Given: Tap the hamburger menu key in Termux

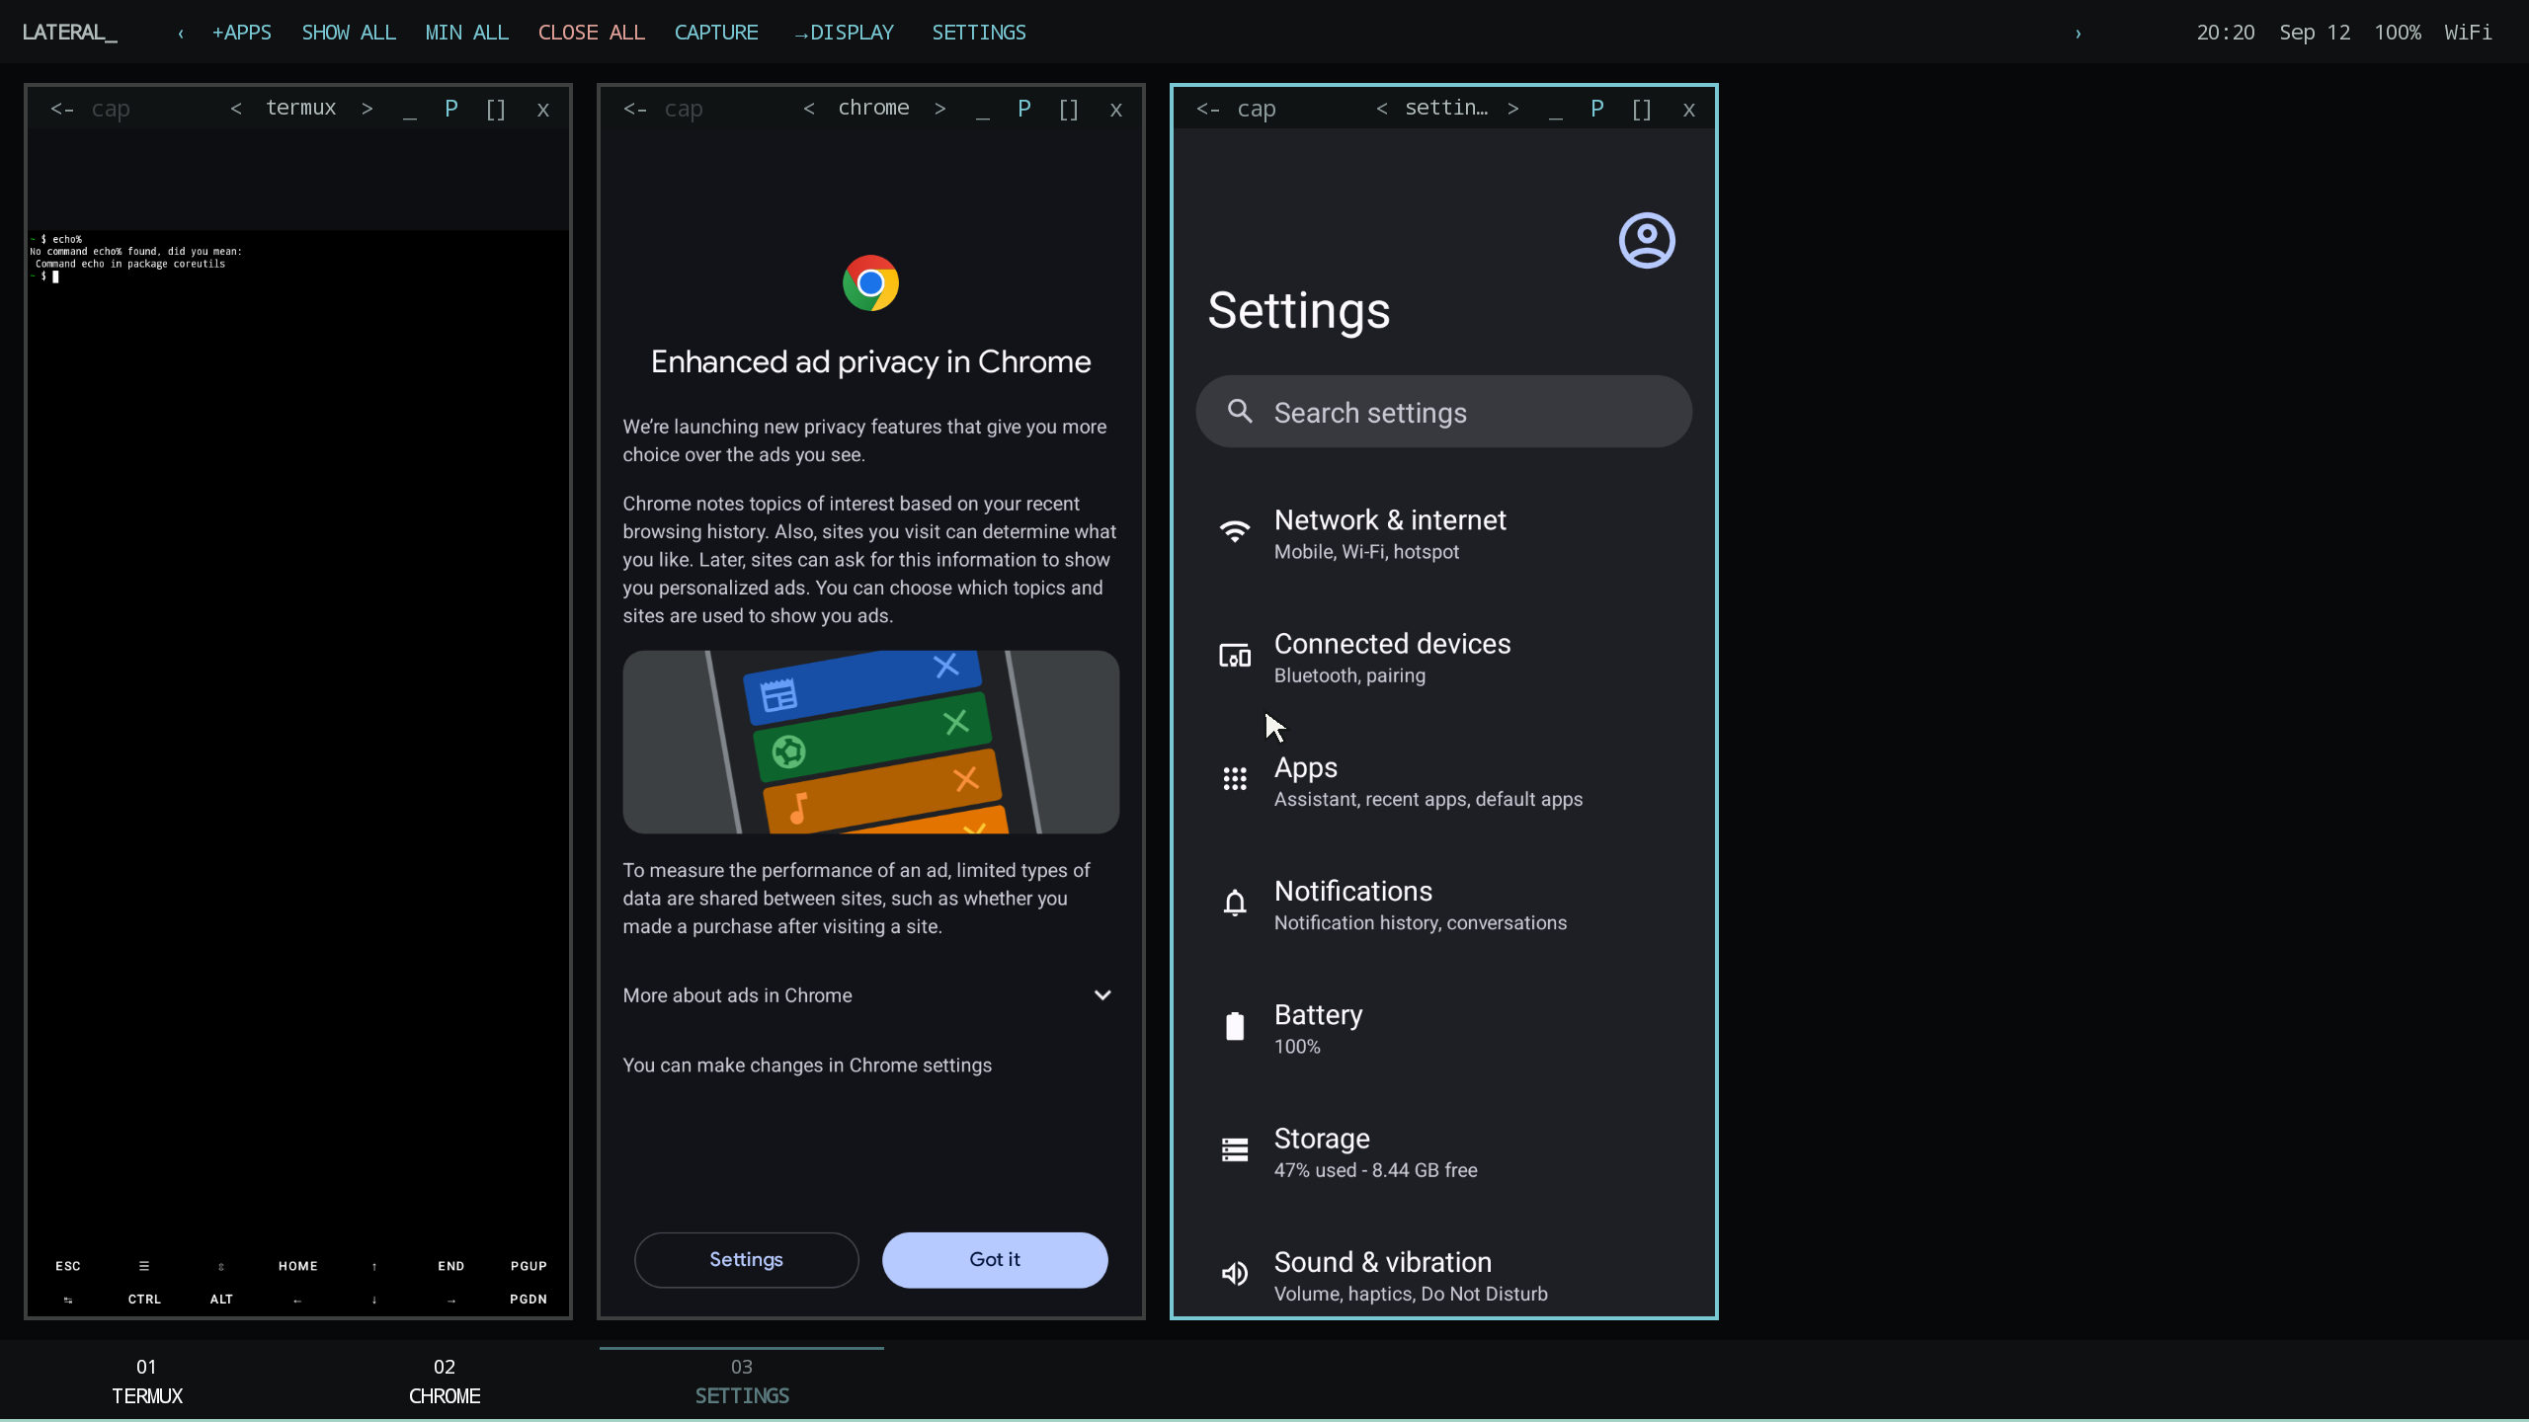Looking at the screenshot, I should (x=144, y=1266).
